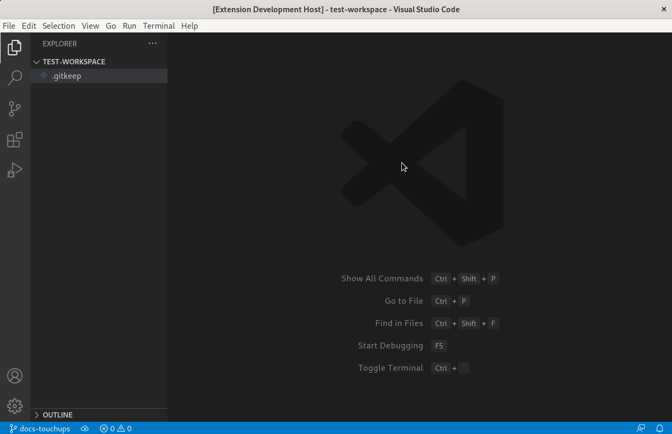This screenshot has height=434, width=672.
Task: Open the Explorer more actions menu
Action: 153,43
